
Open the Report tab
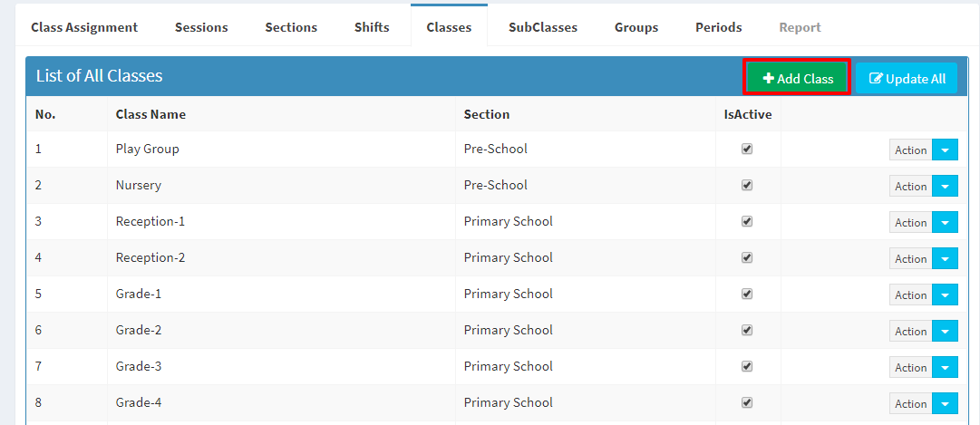pyautogui.click(x=800, y=27)
